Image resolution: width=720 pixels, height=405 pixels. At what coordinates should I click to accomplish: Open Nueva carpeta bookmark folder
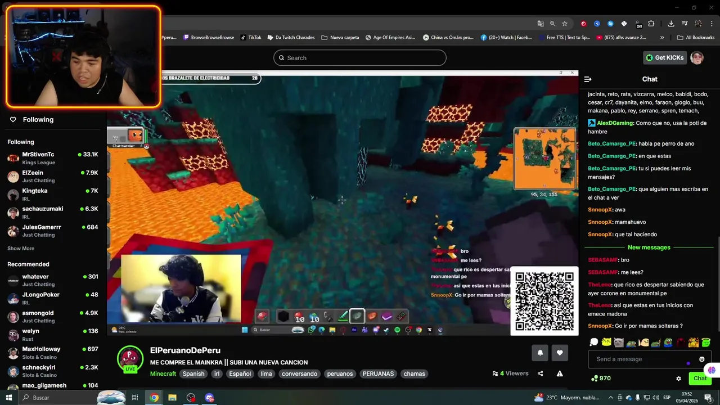(x=340, y=38)
